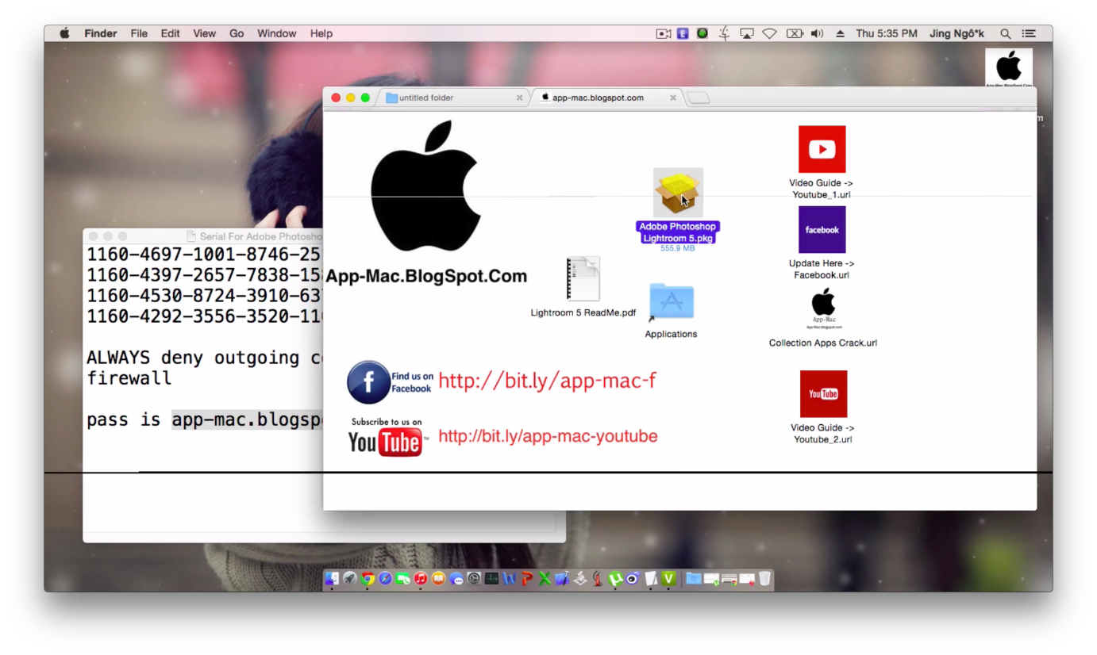Screen dimensions: 1097x655
Task: Open the Update Here Facebook.url icon
Action: 822,230
